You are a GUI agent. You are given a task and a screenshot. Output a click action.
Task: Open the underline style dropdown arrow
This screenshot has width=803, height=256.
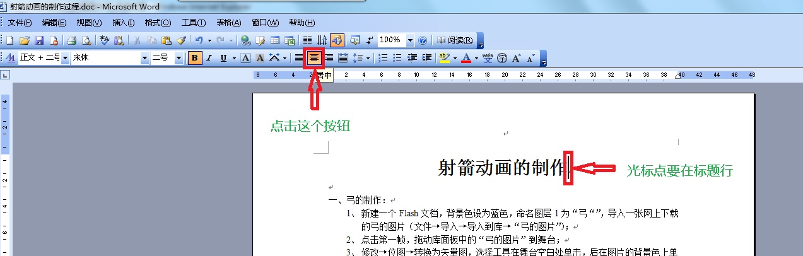[x=234, y=58]
